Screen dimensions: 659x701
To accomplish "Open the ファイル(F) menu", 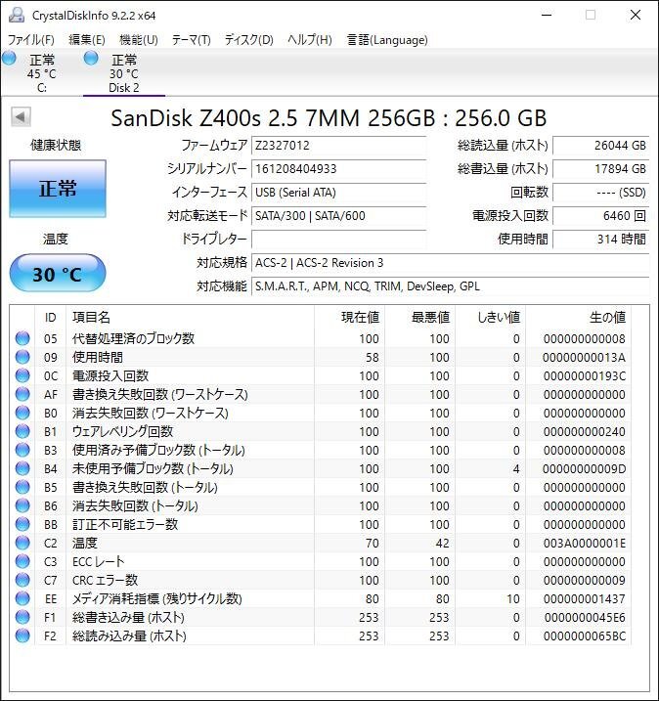I will coord(31,40).
